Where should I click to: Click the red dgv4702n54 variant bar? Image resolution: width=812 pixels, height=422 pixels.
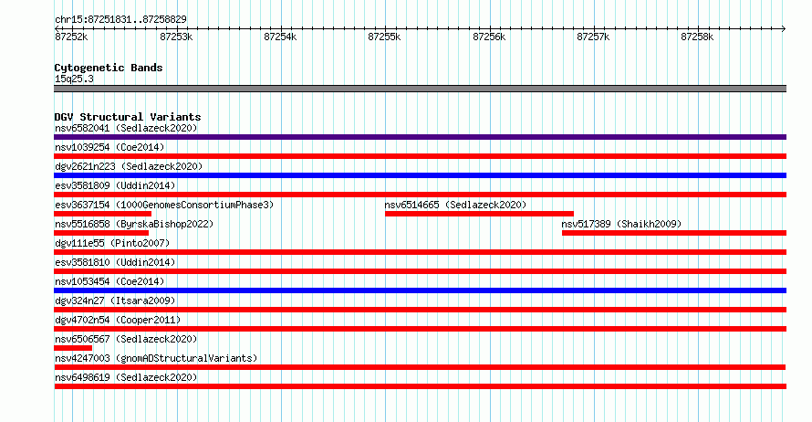(420, 329)
